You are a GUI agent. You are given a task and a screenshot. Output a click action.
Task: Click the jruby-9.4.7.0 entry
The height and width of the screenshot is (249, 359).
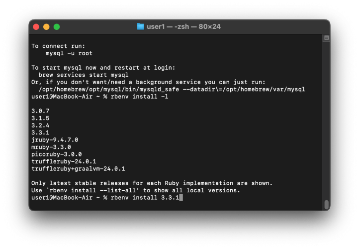pos(55,140)
